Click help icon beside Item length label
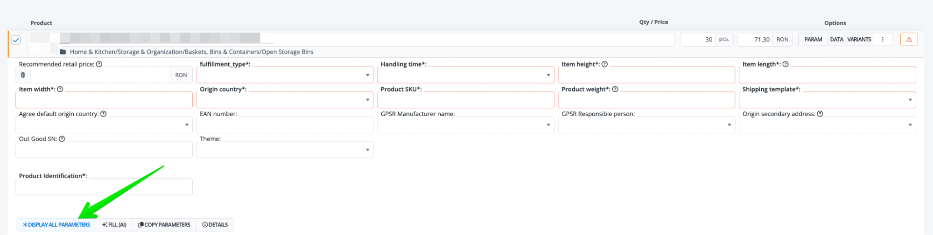The height and width of the screenshot is (235, 933). point(786,64)
